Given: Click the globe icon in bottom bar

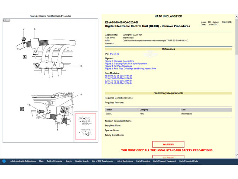Looking at the screenshot, I should [x=4, y=161].
